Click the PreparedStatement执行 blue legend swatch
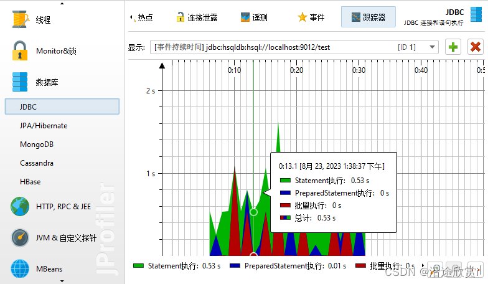Viewport: 488px width, 284px height. pyautogui.click(x=235, y=266)
